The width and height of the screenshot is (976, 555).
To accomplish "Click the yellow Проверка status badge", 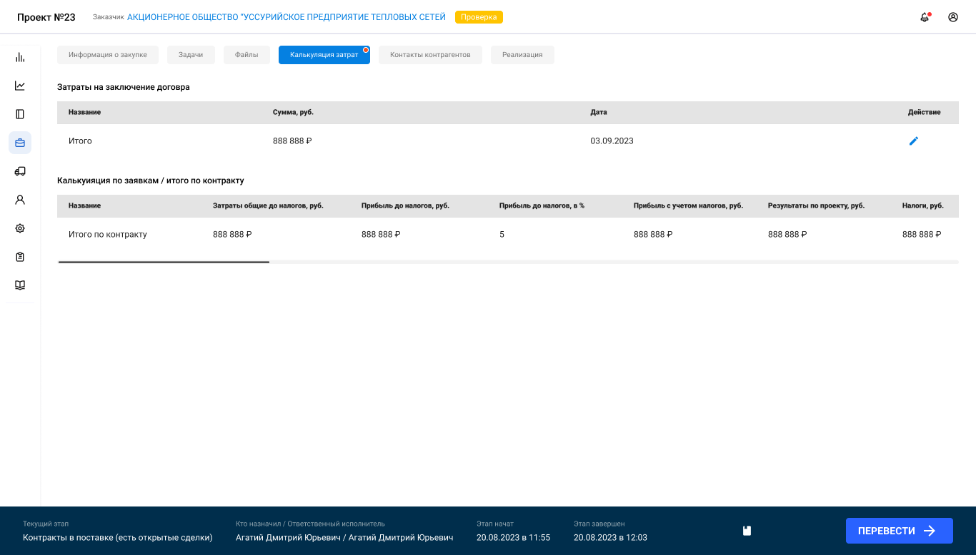I will point(479,17).
